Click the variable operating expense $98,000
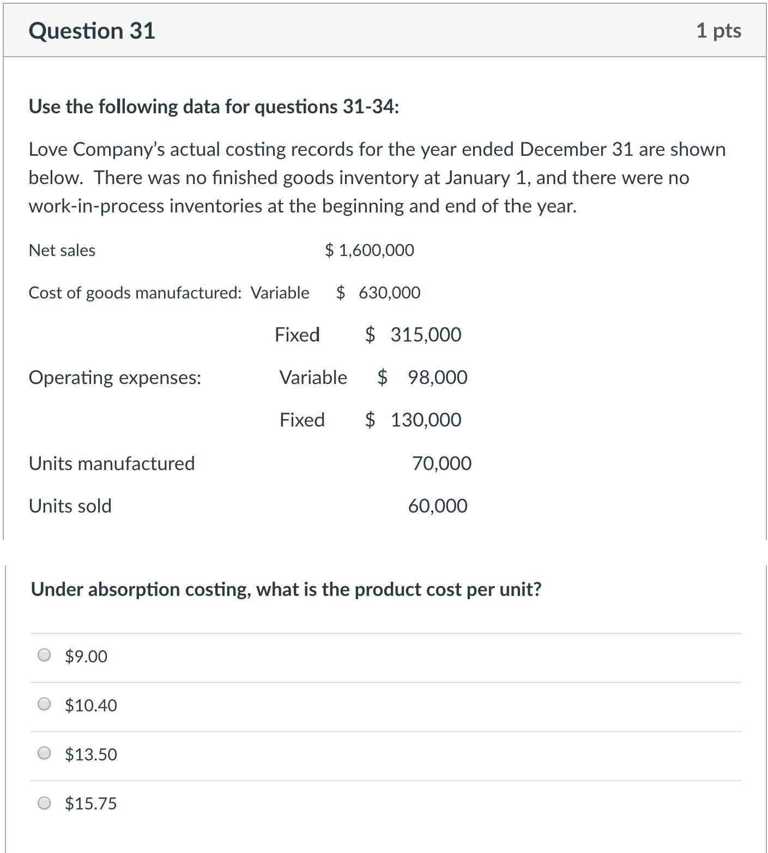 coord(422,377)
